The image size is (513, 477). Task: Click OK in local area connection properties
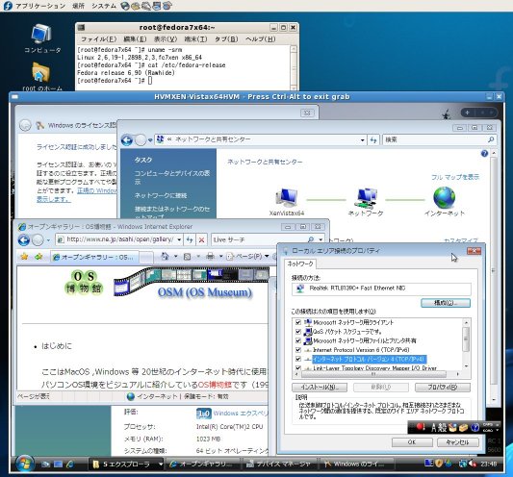[x=412, y=442]
